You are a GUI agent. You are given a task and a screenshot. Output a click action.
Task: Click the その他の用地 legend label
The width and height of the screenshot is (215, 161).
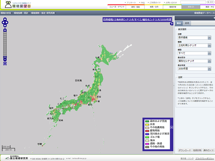157,147
